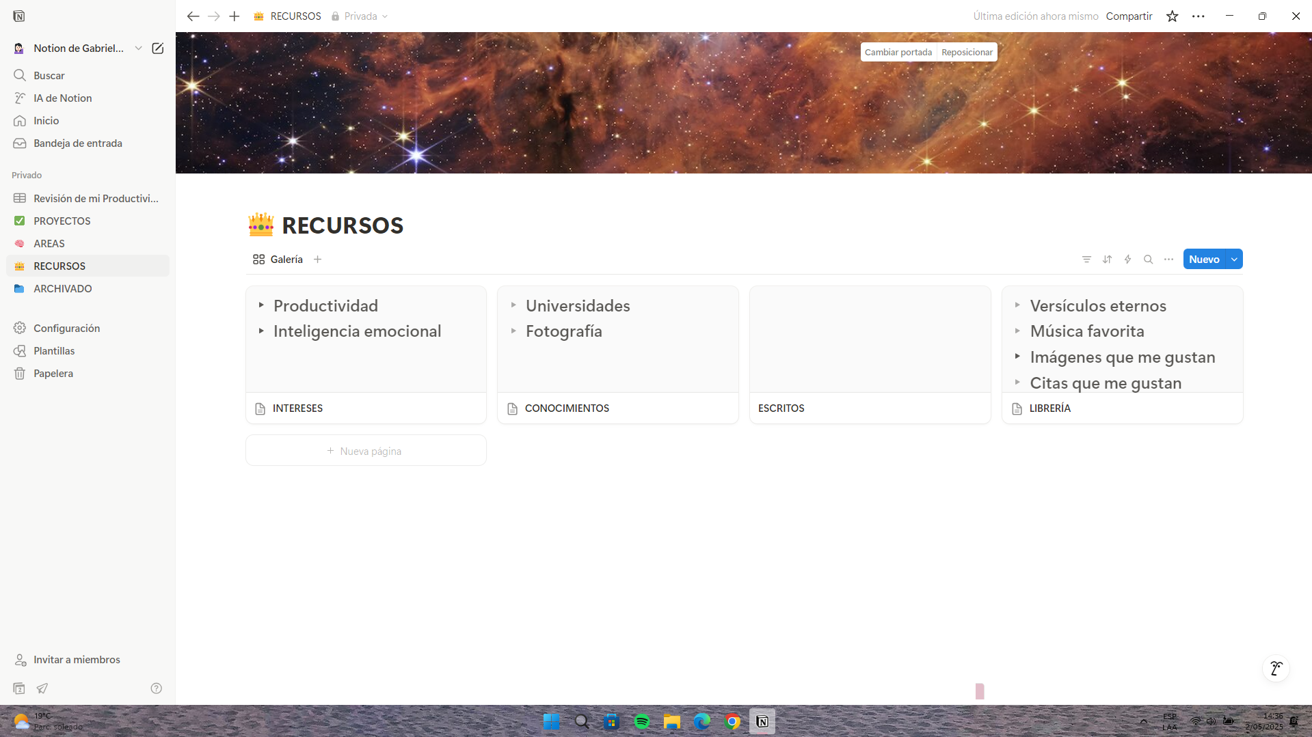The width and height of the screenshot is (1312, 737).
Task: Click the new page compose icon in sidebar
Action: [157, 48]
